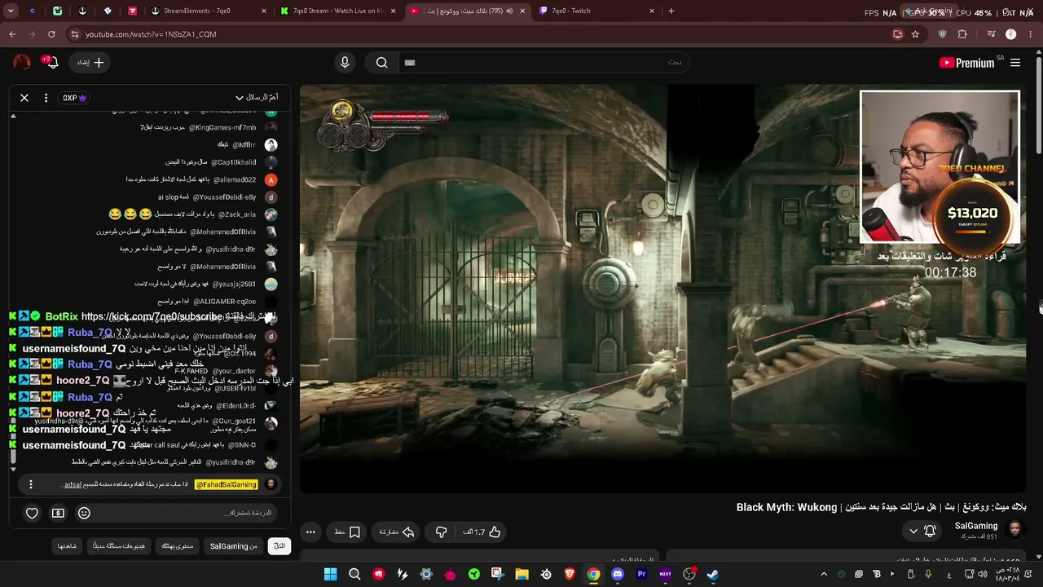Open the account avatar menu
Image resolution: width=1043 pixels, height=587 pixels.
point(22,63)
